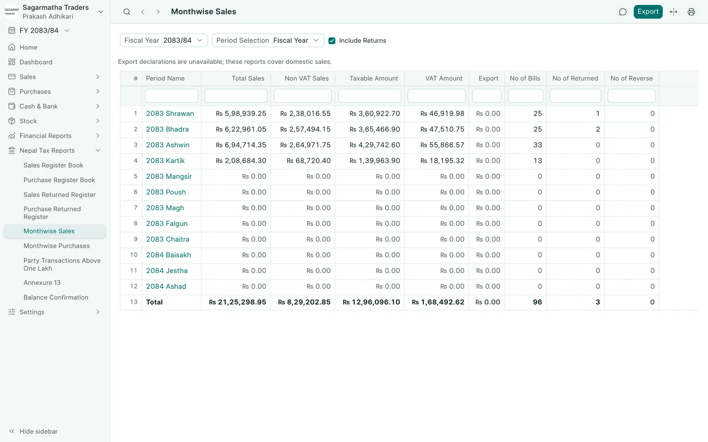The image size is (708, 442).
Task: Open the Fiscal Year 2083/84 dropdown
Action: [x=164, y=40]
